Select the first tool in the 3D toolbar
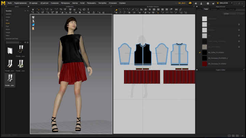This screenshot has height=138, width=246. 33,10
